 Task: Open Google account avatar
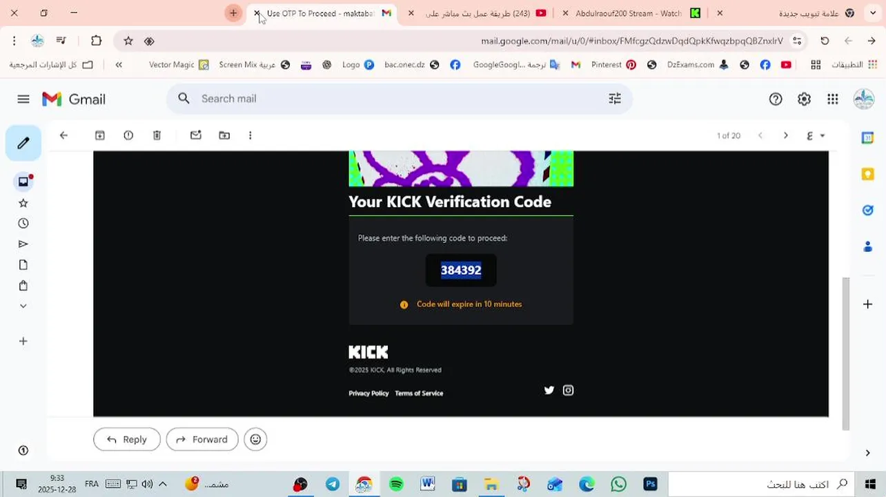[x=864, y=99]
